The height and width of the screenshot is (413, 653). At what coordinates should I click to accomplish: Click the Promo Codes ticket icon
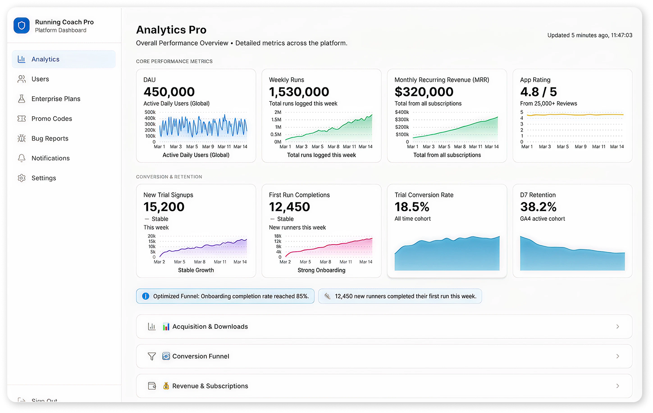pyautogui.click(x=21, y=118)
